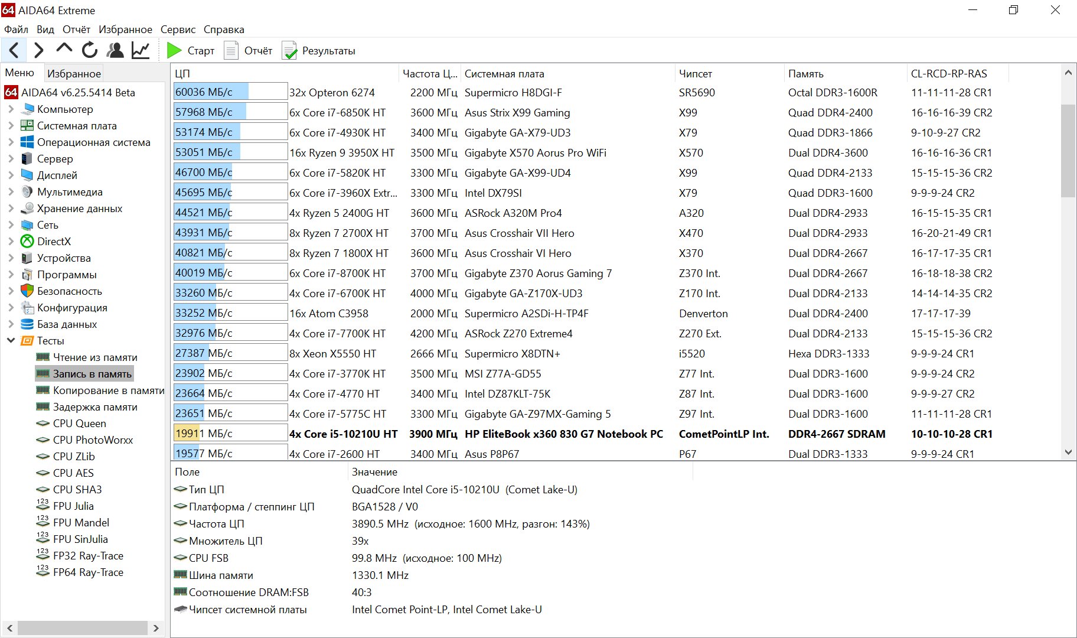This screenshot has width=1077, height=638.
Task: Sort by the Чипсет column header
Action: click(729, 74)
